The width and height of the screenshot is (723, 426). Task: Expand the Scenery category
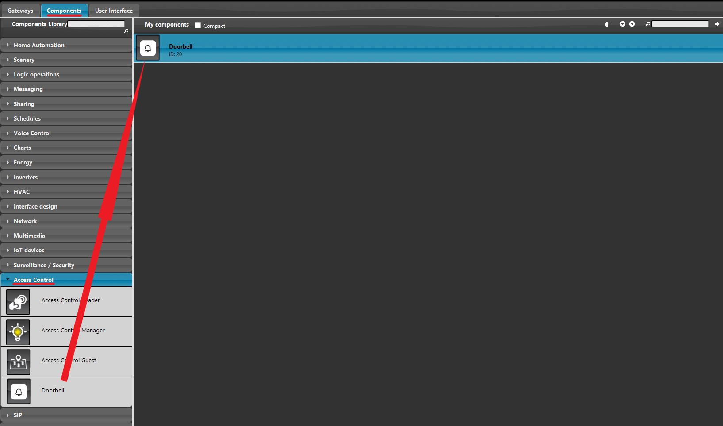(66, 60)
